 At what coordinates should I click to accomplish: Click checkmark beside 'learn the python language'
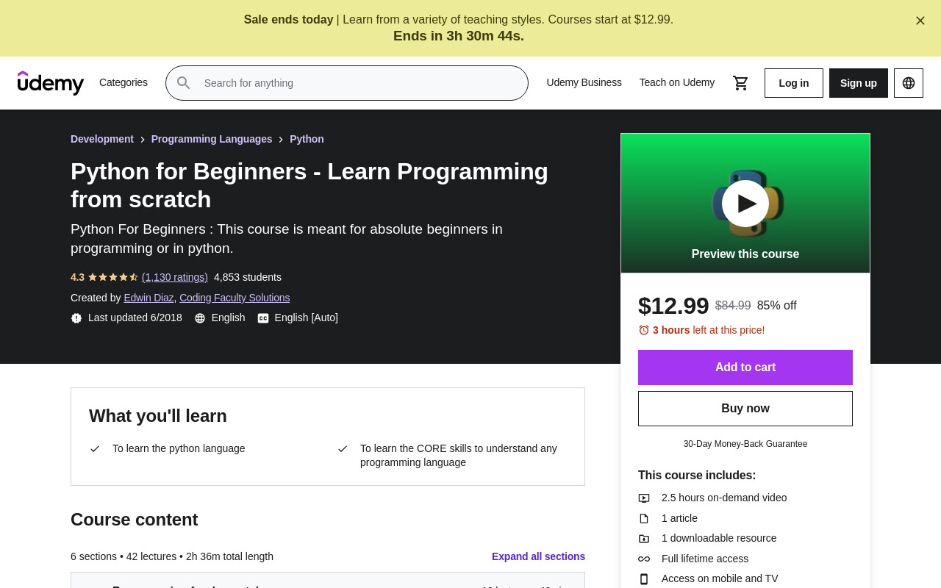point(95,448)
